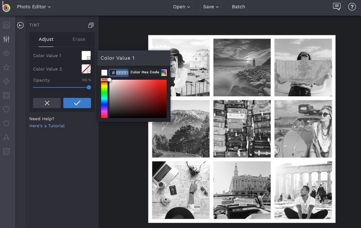Open the Text tool sidebar icon

(6, 138)
